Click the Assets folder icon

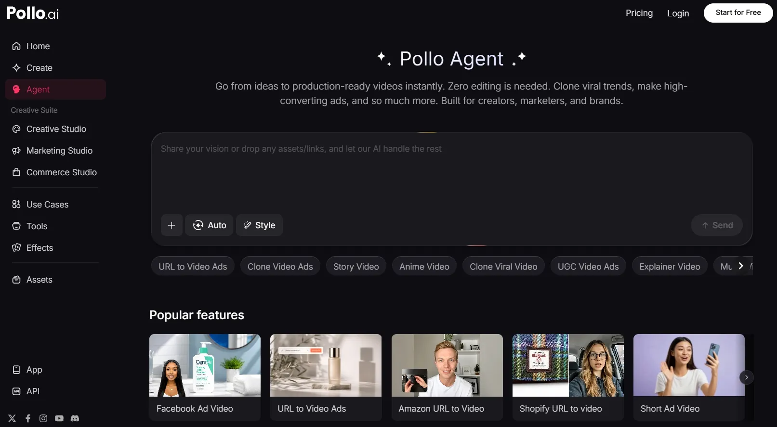click(x=16, y=280)
